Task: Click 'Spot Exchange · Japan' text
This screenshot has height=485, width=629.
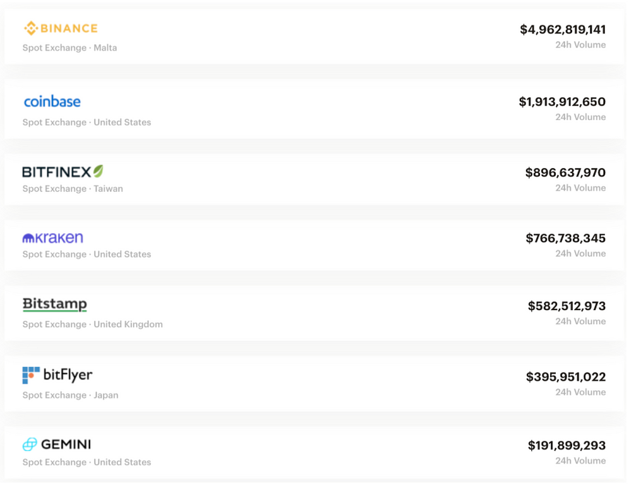Action: [x=70, y=395]
